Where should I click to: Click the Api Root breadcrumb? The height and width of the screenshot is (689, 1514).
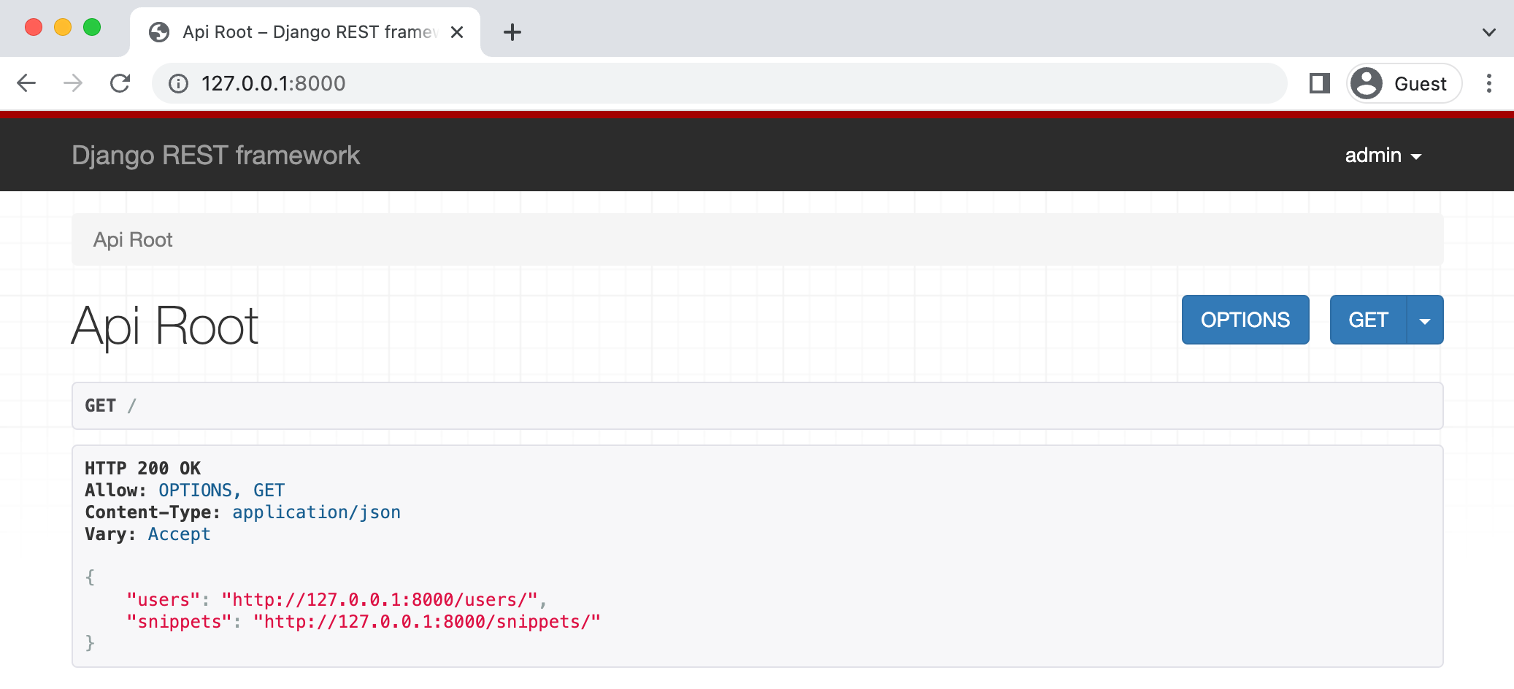pyautogui.click(x=133, y=239)
